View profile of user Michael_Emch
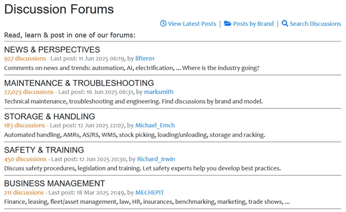Screen dimensions: 346x212 coord(155,125)
